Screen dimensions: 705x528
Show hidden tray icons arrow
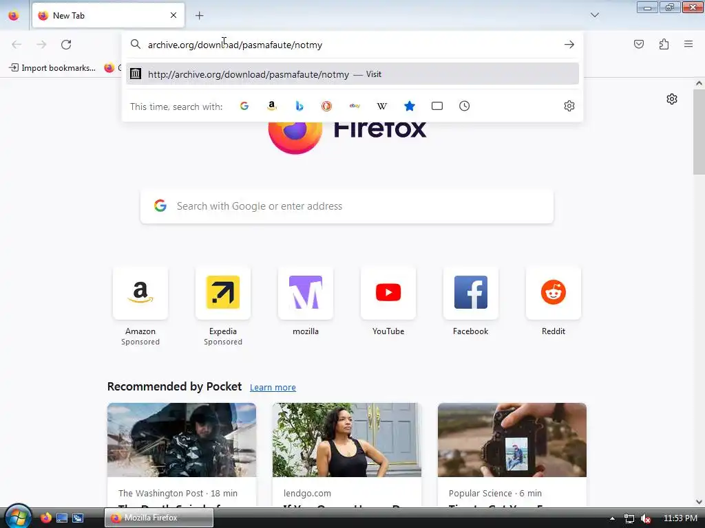(612, 518)
